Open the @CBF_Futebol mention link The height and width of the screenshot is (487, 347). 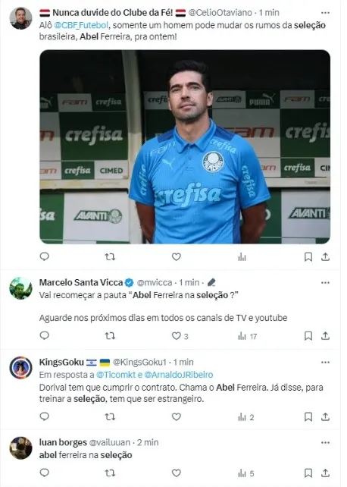(x=81, y=25)
